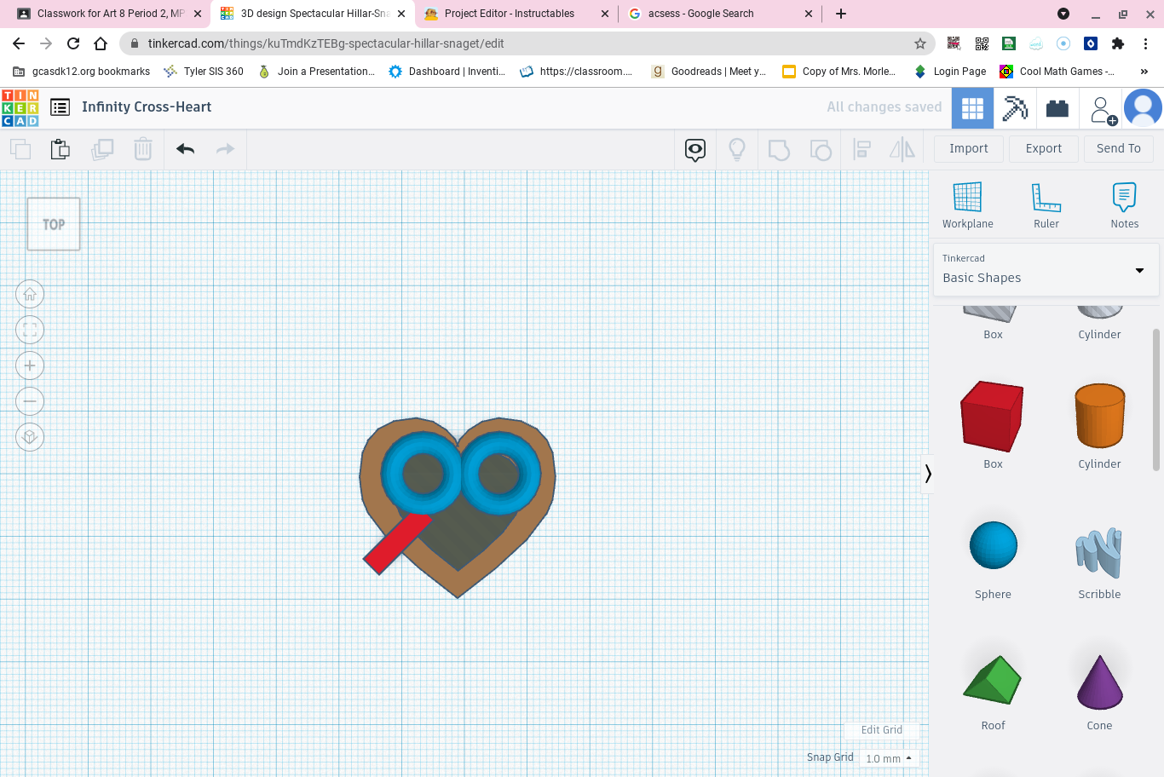Open the Notes tool
The image size is (1164, 777).
point(1125,205)
